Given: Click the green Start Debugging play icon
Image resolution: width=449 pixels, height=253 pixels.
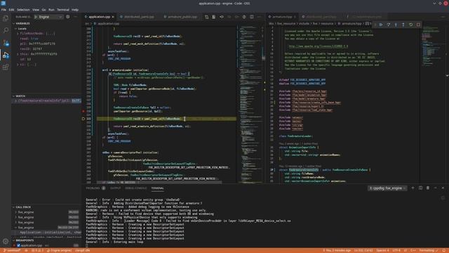Looking at the screenshot, I should pyautogui.click(x=36, y=17).
